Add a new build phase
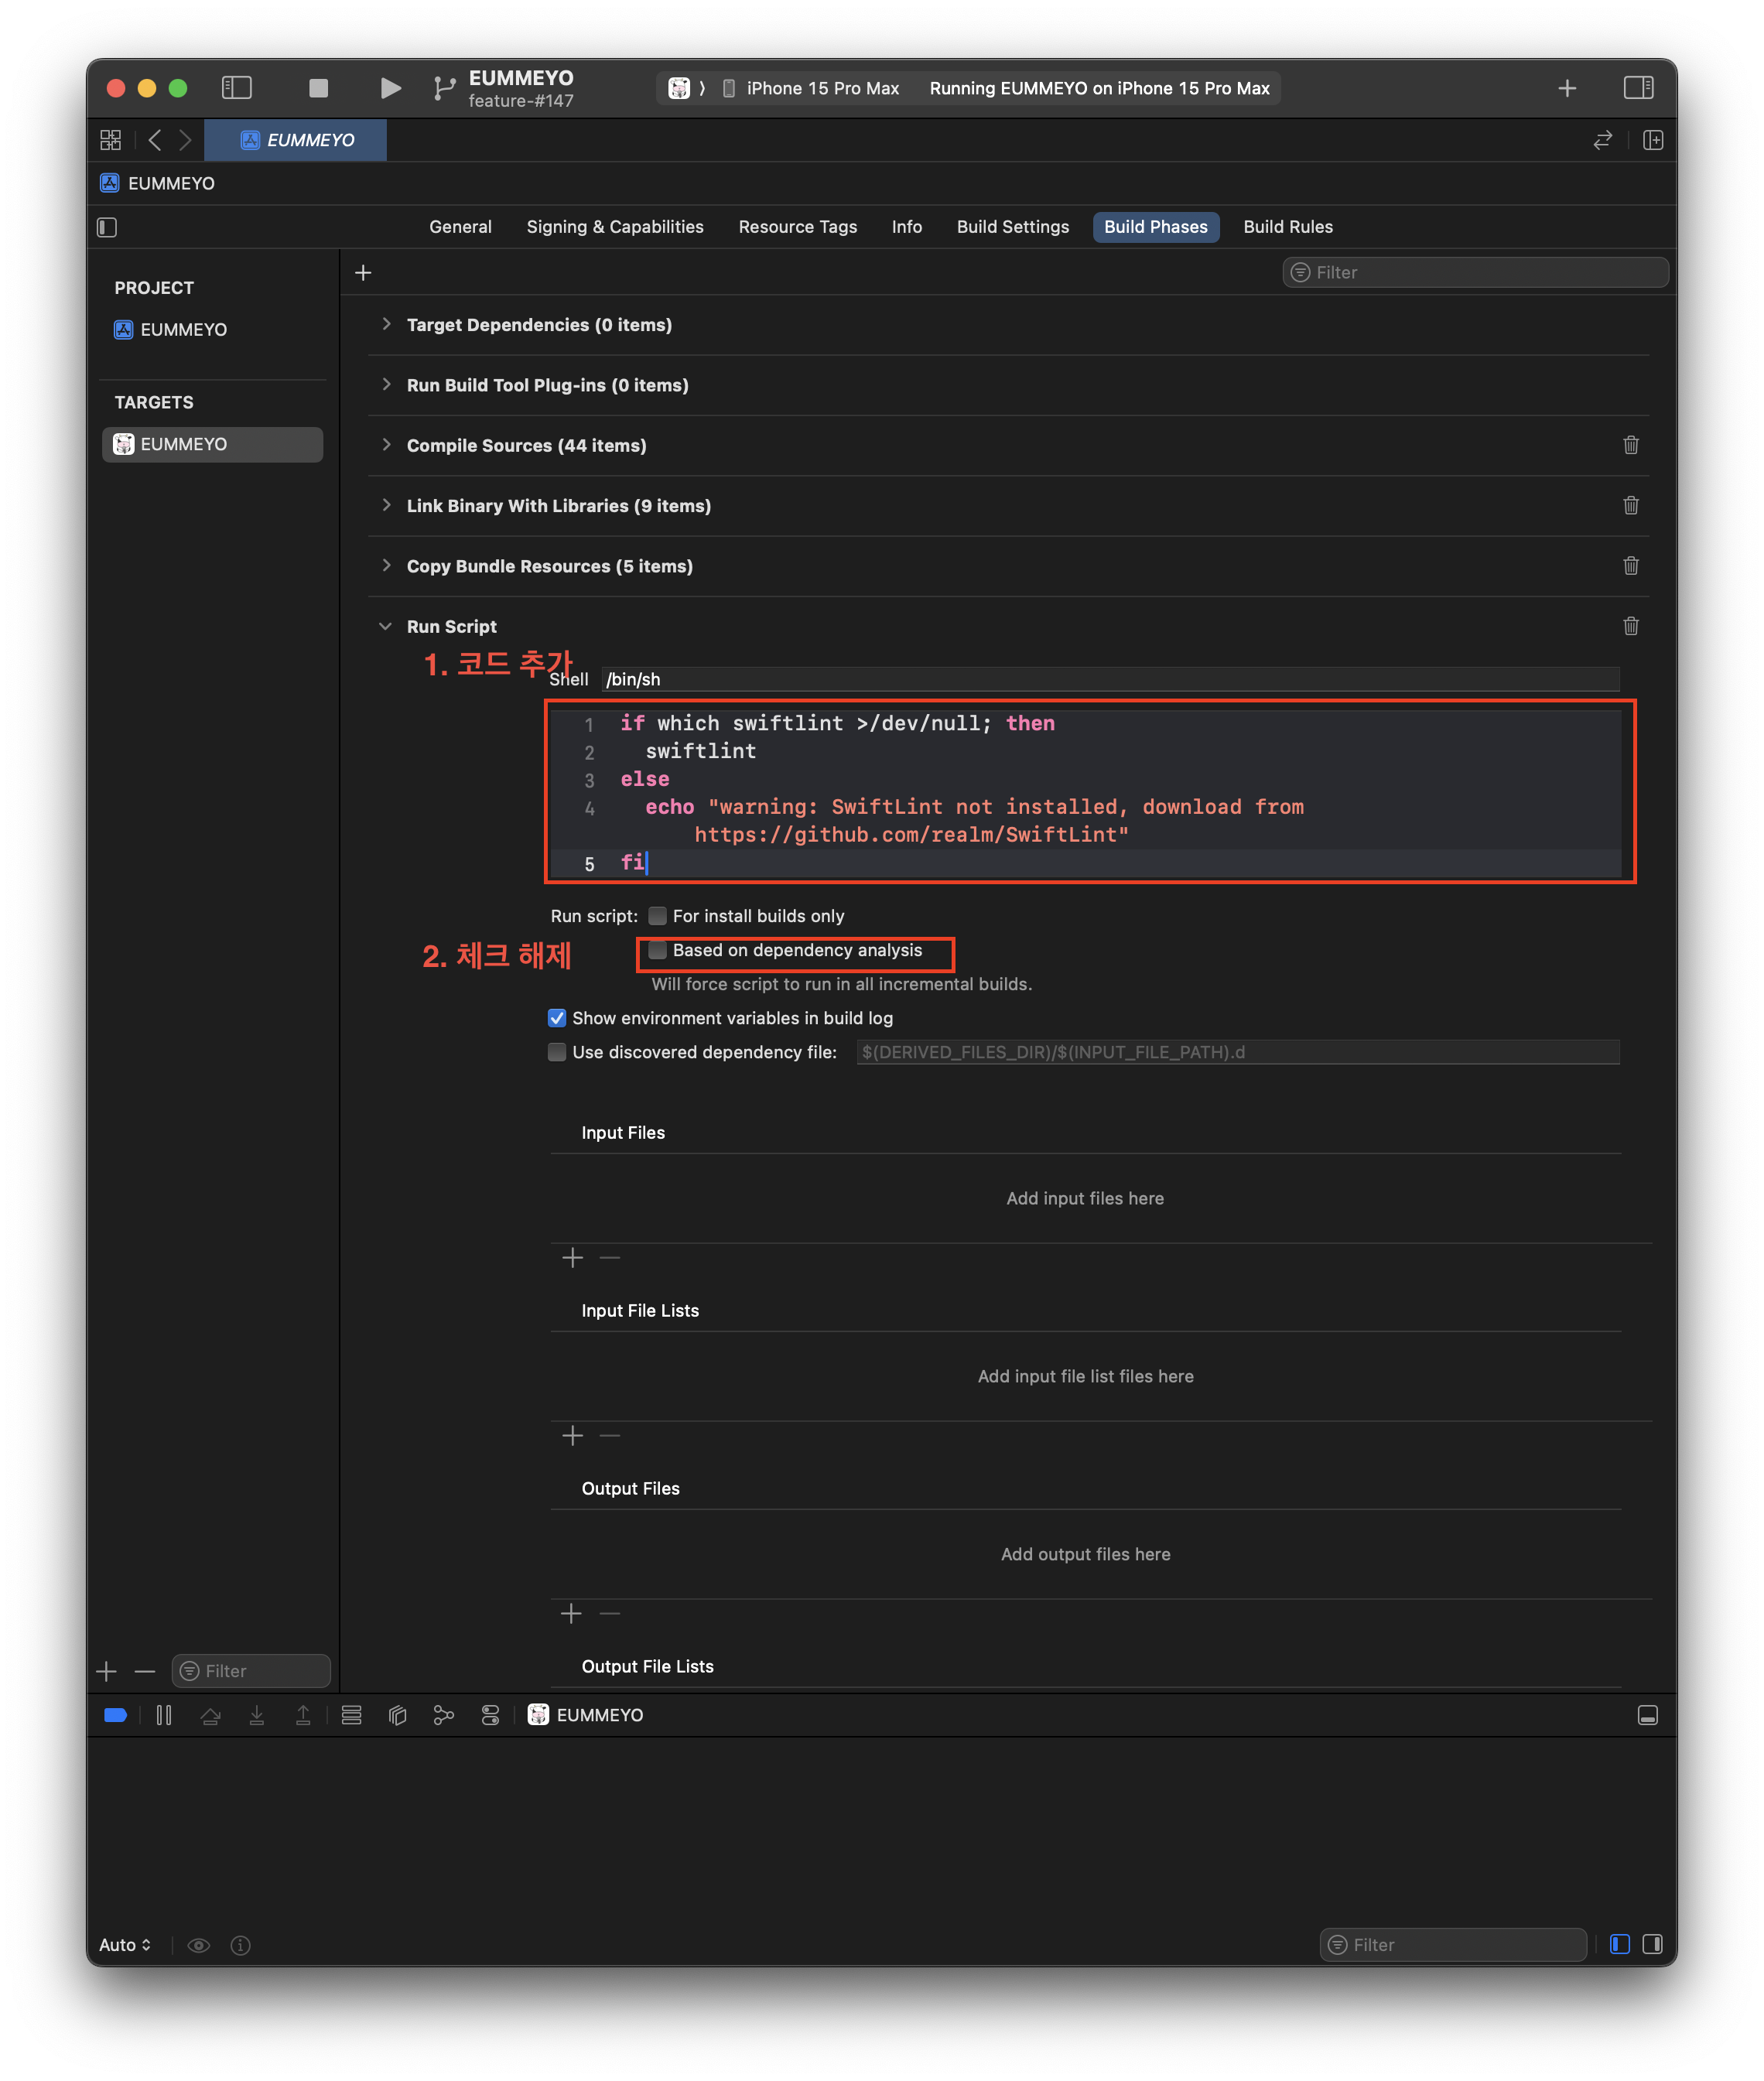The width and height of the screenshot is (1764, 2081). pyautogui.click(x=363, y=272)
